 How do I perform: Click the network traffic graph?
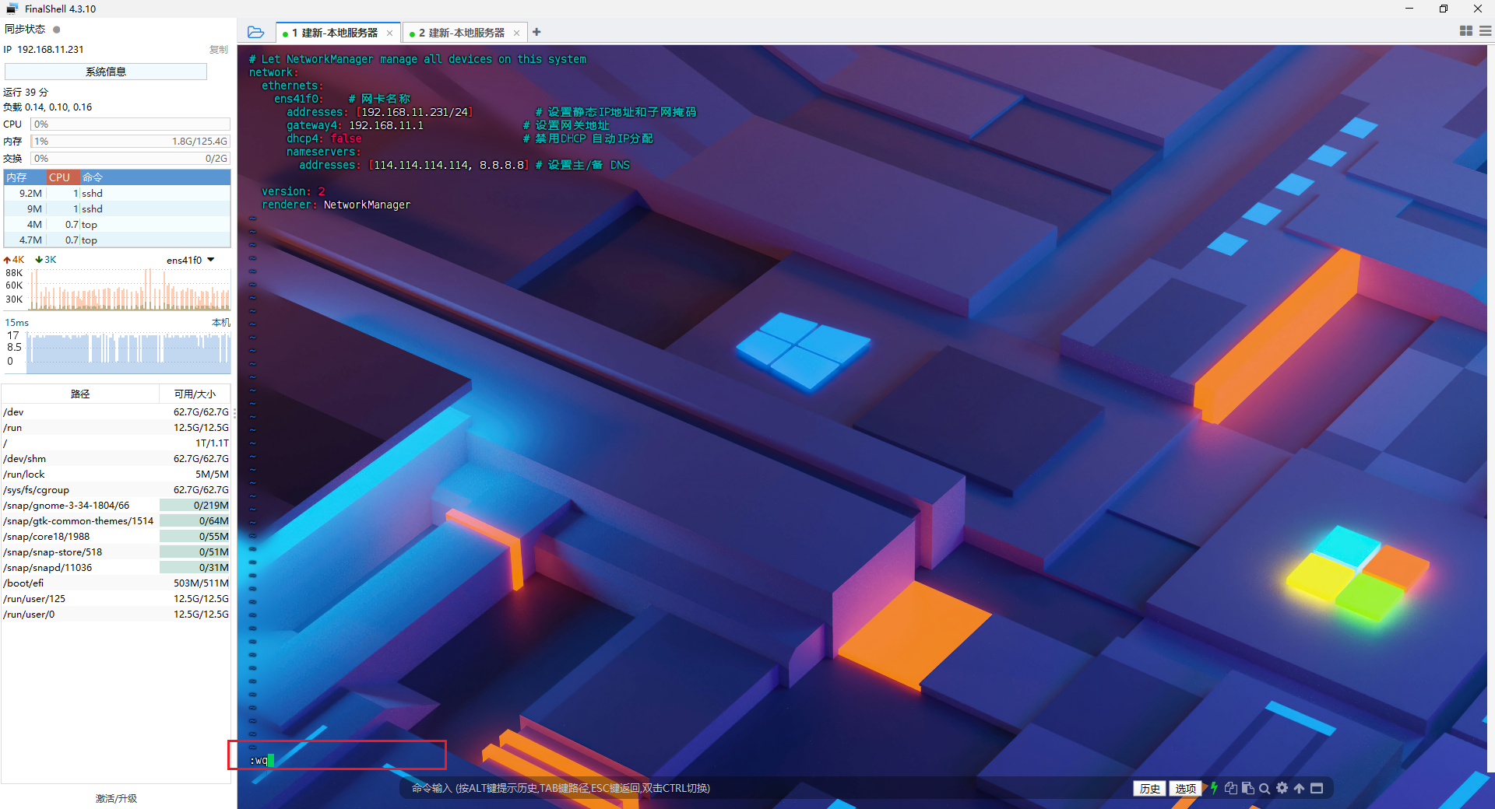[x=129, y=289]
